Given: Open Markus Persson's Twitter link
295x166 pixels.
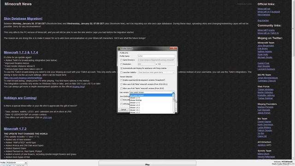Looking at the screenshot, I should pyautogui.click(x=265, y=107).
